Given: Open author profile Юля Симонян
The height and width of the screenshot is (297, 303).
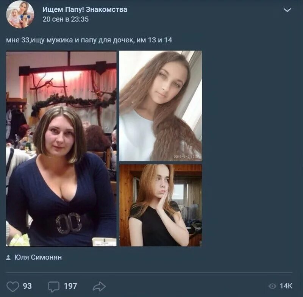Looking at the screenshot, I should 38,257.
